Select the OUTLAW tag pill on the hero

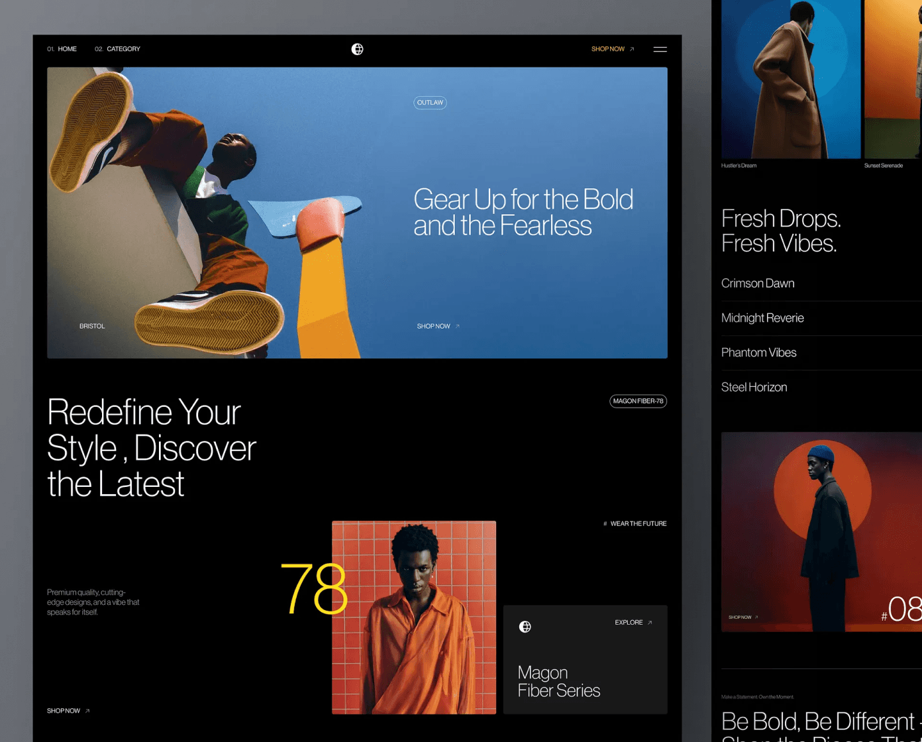pos(430,103)
